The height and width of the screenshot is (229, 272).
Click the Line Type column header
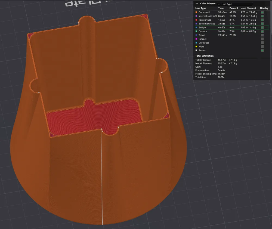201,8
